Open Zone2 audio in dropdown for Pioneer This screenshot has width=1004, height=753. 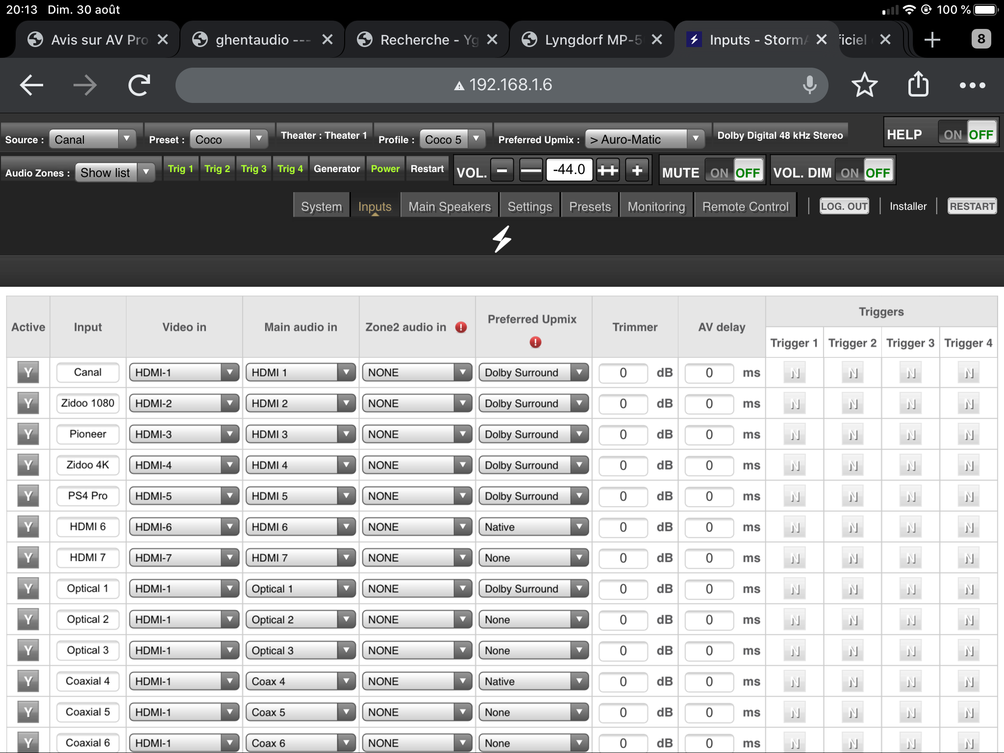(417, 434)
